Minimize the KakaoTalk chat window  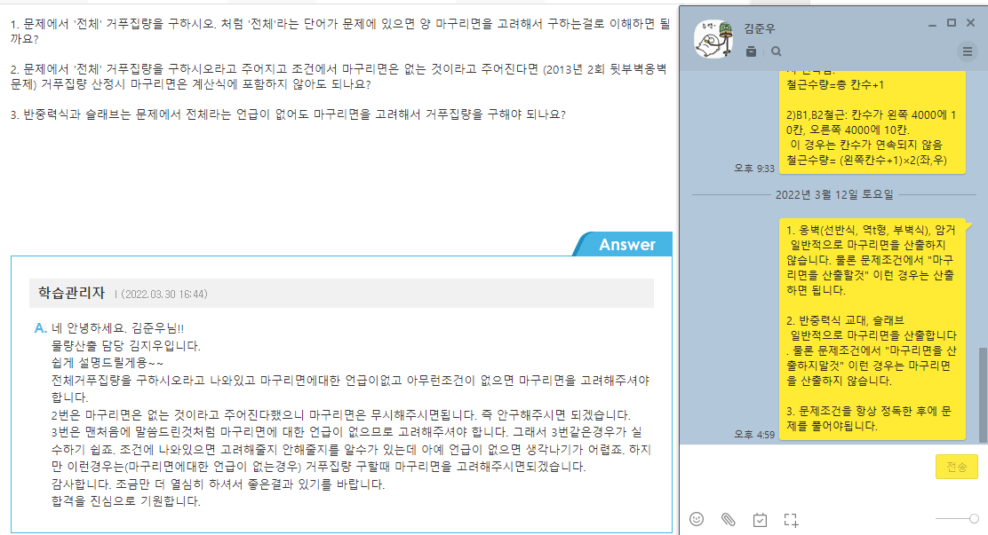pyautogui.click(x=933, y=24)
